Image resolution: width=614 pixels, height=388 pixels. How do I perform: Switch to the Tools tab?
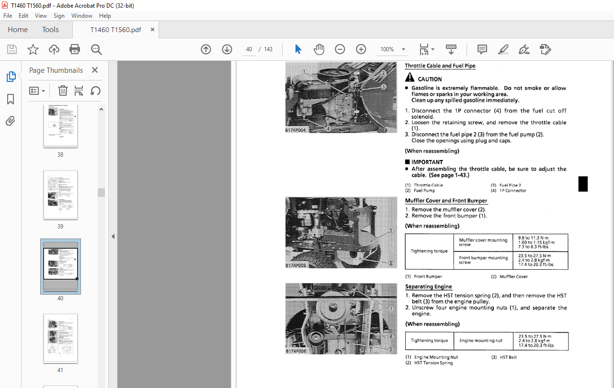tap(50, 30)
